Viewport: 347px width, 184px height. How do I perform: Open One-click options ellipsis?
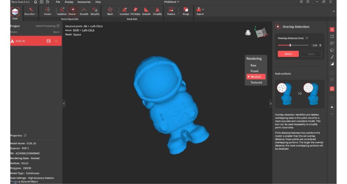point(36,14)
